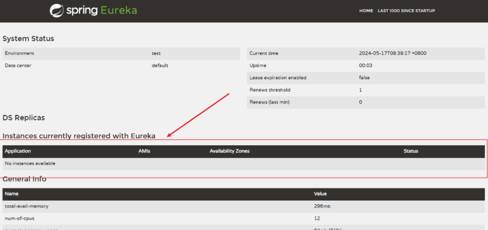Image resolution: width=488 pixels, height=230 pixels.
Task: Select the Environment row label
Action: [19, 53]
